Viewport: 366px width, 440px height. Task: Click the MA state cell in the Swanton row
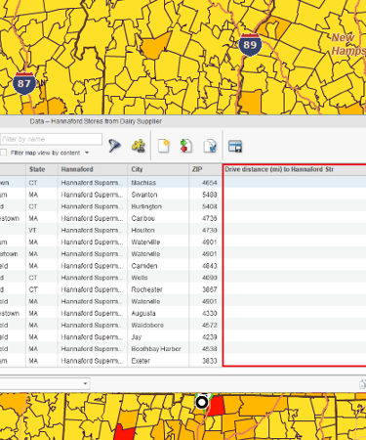[42, 195]
